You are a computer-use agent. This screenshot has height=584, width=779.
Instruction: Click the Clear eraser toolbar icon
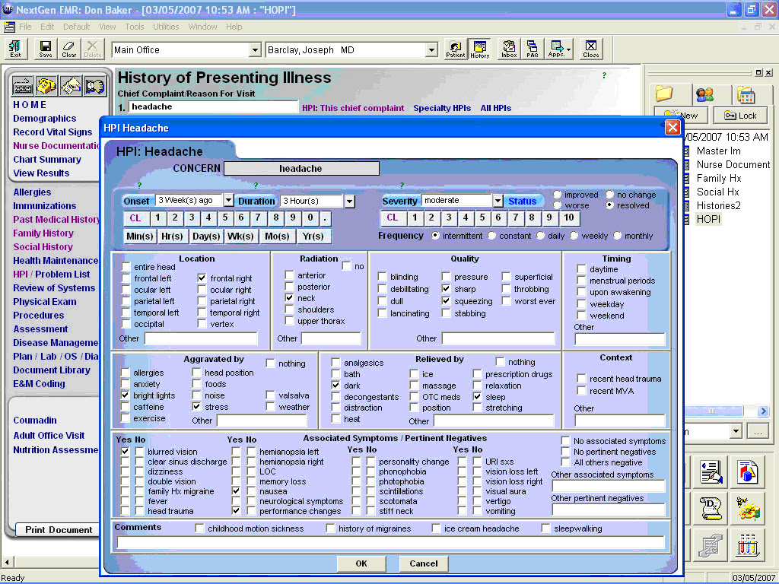[69, 49]
